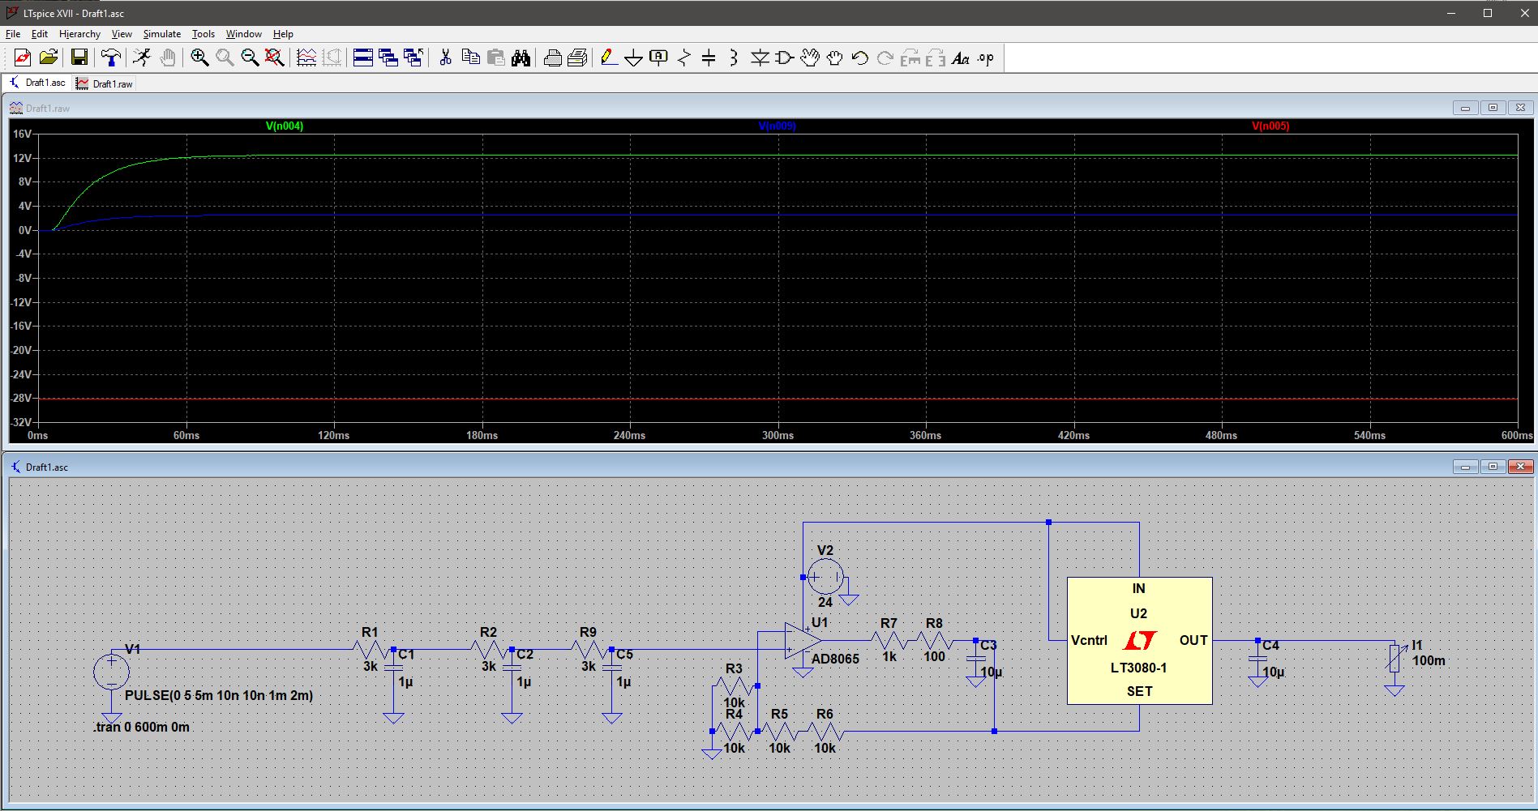Screen dimensions: 1538x811
Task: Open print setup via second printer icon
Action: click(x=578, y=58)
